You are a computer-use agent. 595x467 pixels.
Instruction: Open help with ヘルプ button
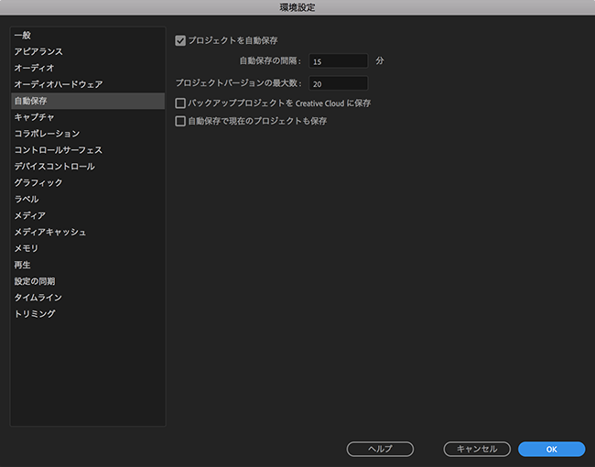point(380,449)
